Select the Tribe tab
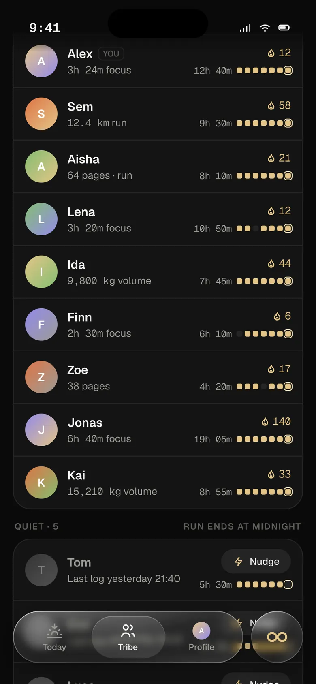 point(128,637)
